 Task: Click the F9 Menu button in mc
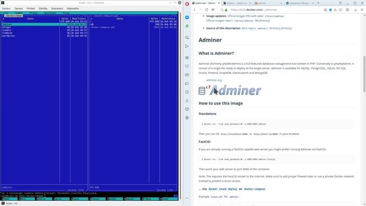tap(150, 199)
